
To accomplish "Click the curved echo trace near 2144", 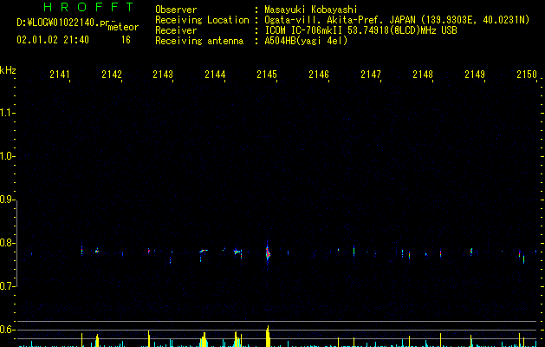I will tap(204, 251).
